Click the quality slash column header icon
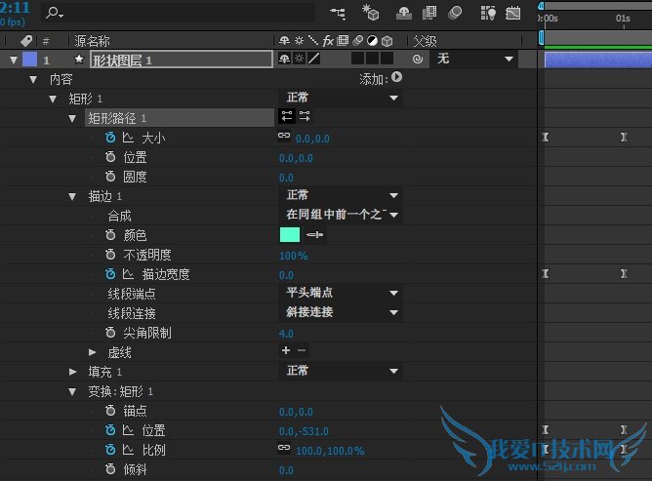This screenshot has height=481, width=652. tap(313, 41)
